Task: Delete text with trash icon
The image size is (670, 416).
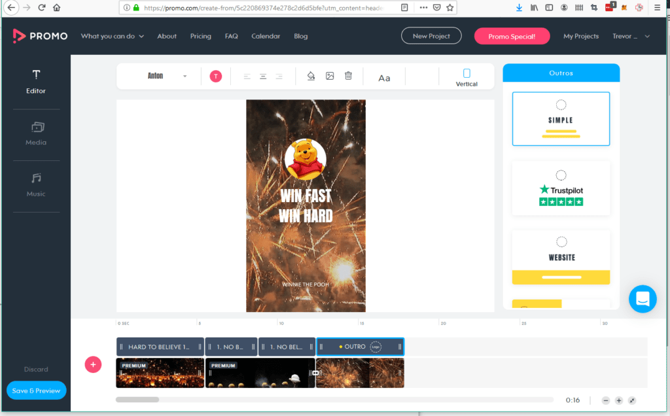Action: click(348, 76)
